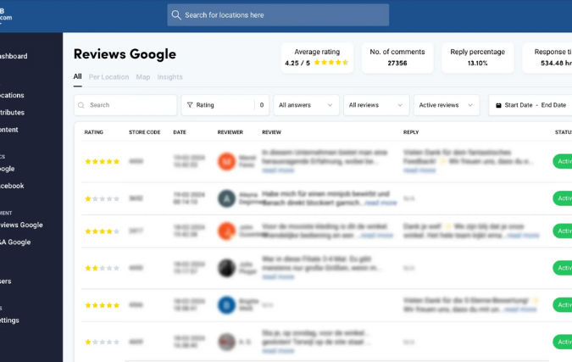Click the Rating filter count '0'
This screenshot has height=362, width=572.
click(262, 105)
